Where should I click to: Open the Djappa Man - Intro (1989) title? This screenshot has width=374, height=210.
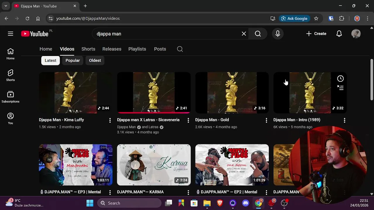297,120
